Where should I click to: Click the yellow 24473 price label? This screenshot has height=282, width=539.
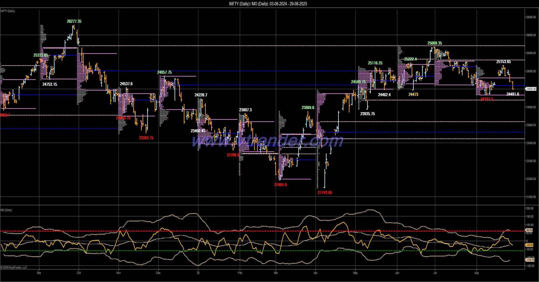pos(413,95)
